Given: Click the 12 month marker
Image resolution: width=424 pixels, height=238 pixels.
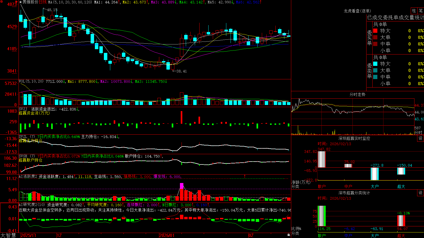Looking at the screenshot, I should click(x=59, y=235).
